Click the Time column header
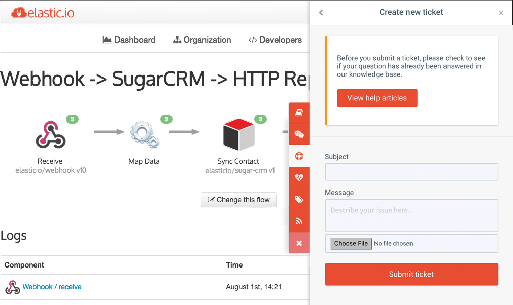Screen dimensions: 513x305 click(234, 265)
